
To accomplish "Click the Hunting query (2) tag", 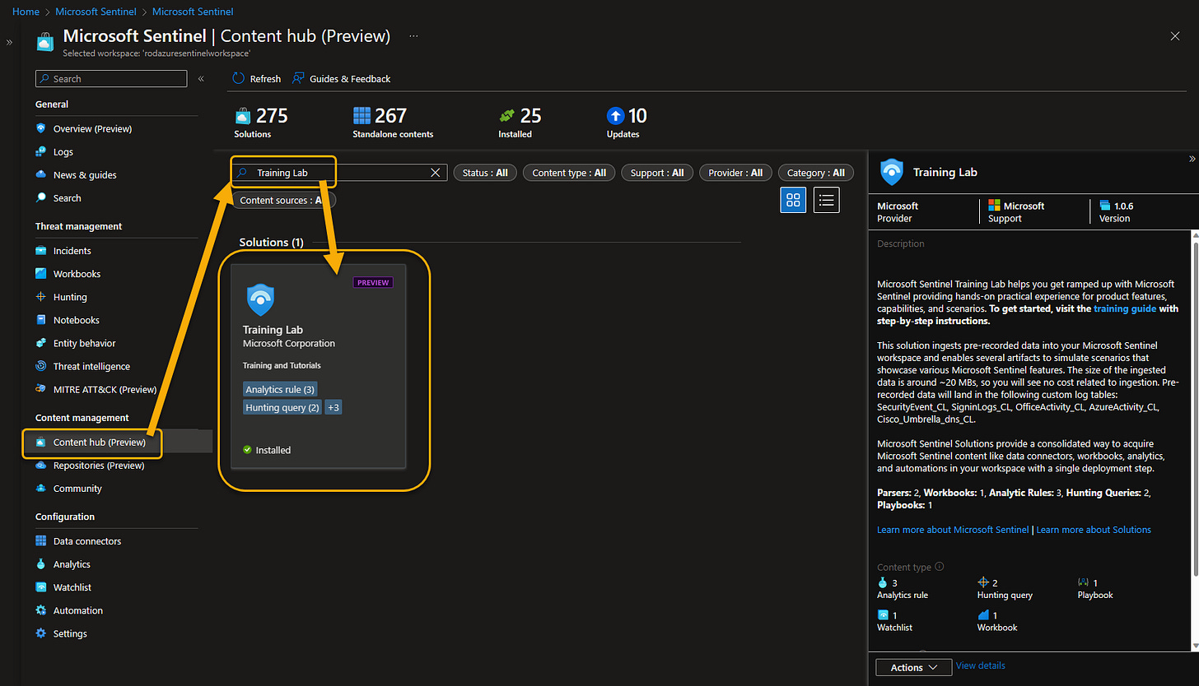I will coord(282,407).
